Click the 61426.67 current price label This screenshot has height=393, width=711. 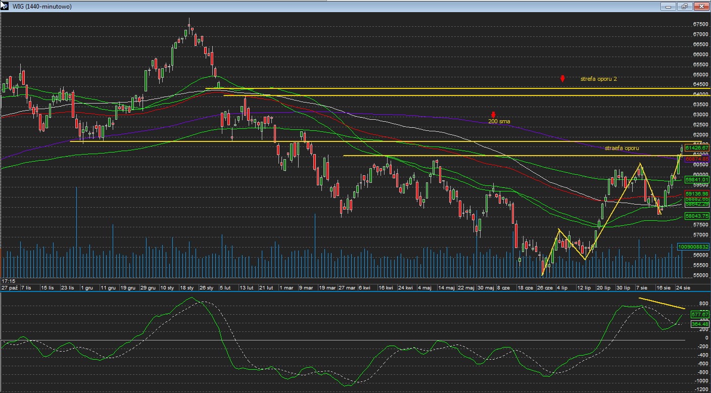coord(697,148)
